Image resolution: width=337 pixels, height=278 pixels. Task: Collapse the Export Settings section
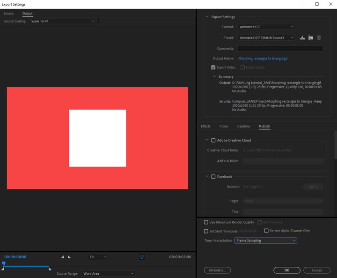tap(207, 17)
